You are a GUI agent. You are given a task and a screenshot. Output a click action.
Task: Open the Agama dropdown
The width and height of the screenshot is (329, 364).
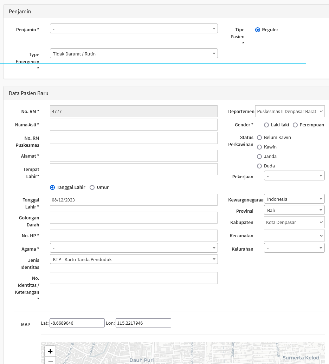click(x=134, y=248)
